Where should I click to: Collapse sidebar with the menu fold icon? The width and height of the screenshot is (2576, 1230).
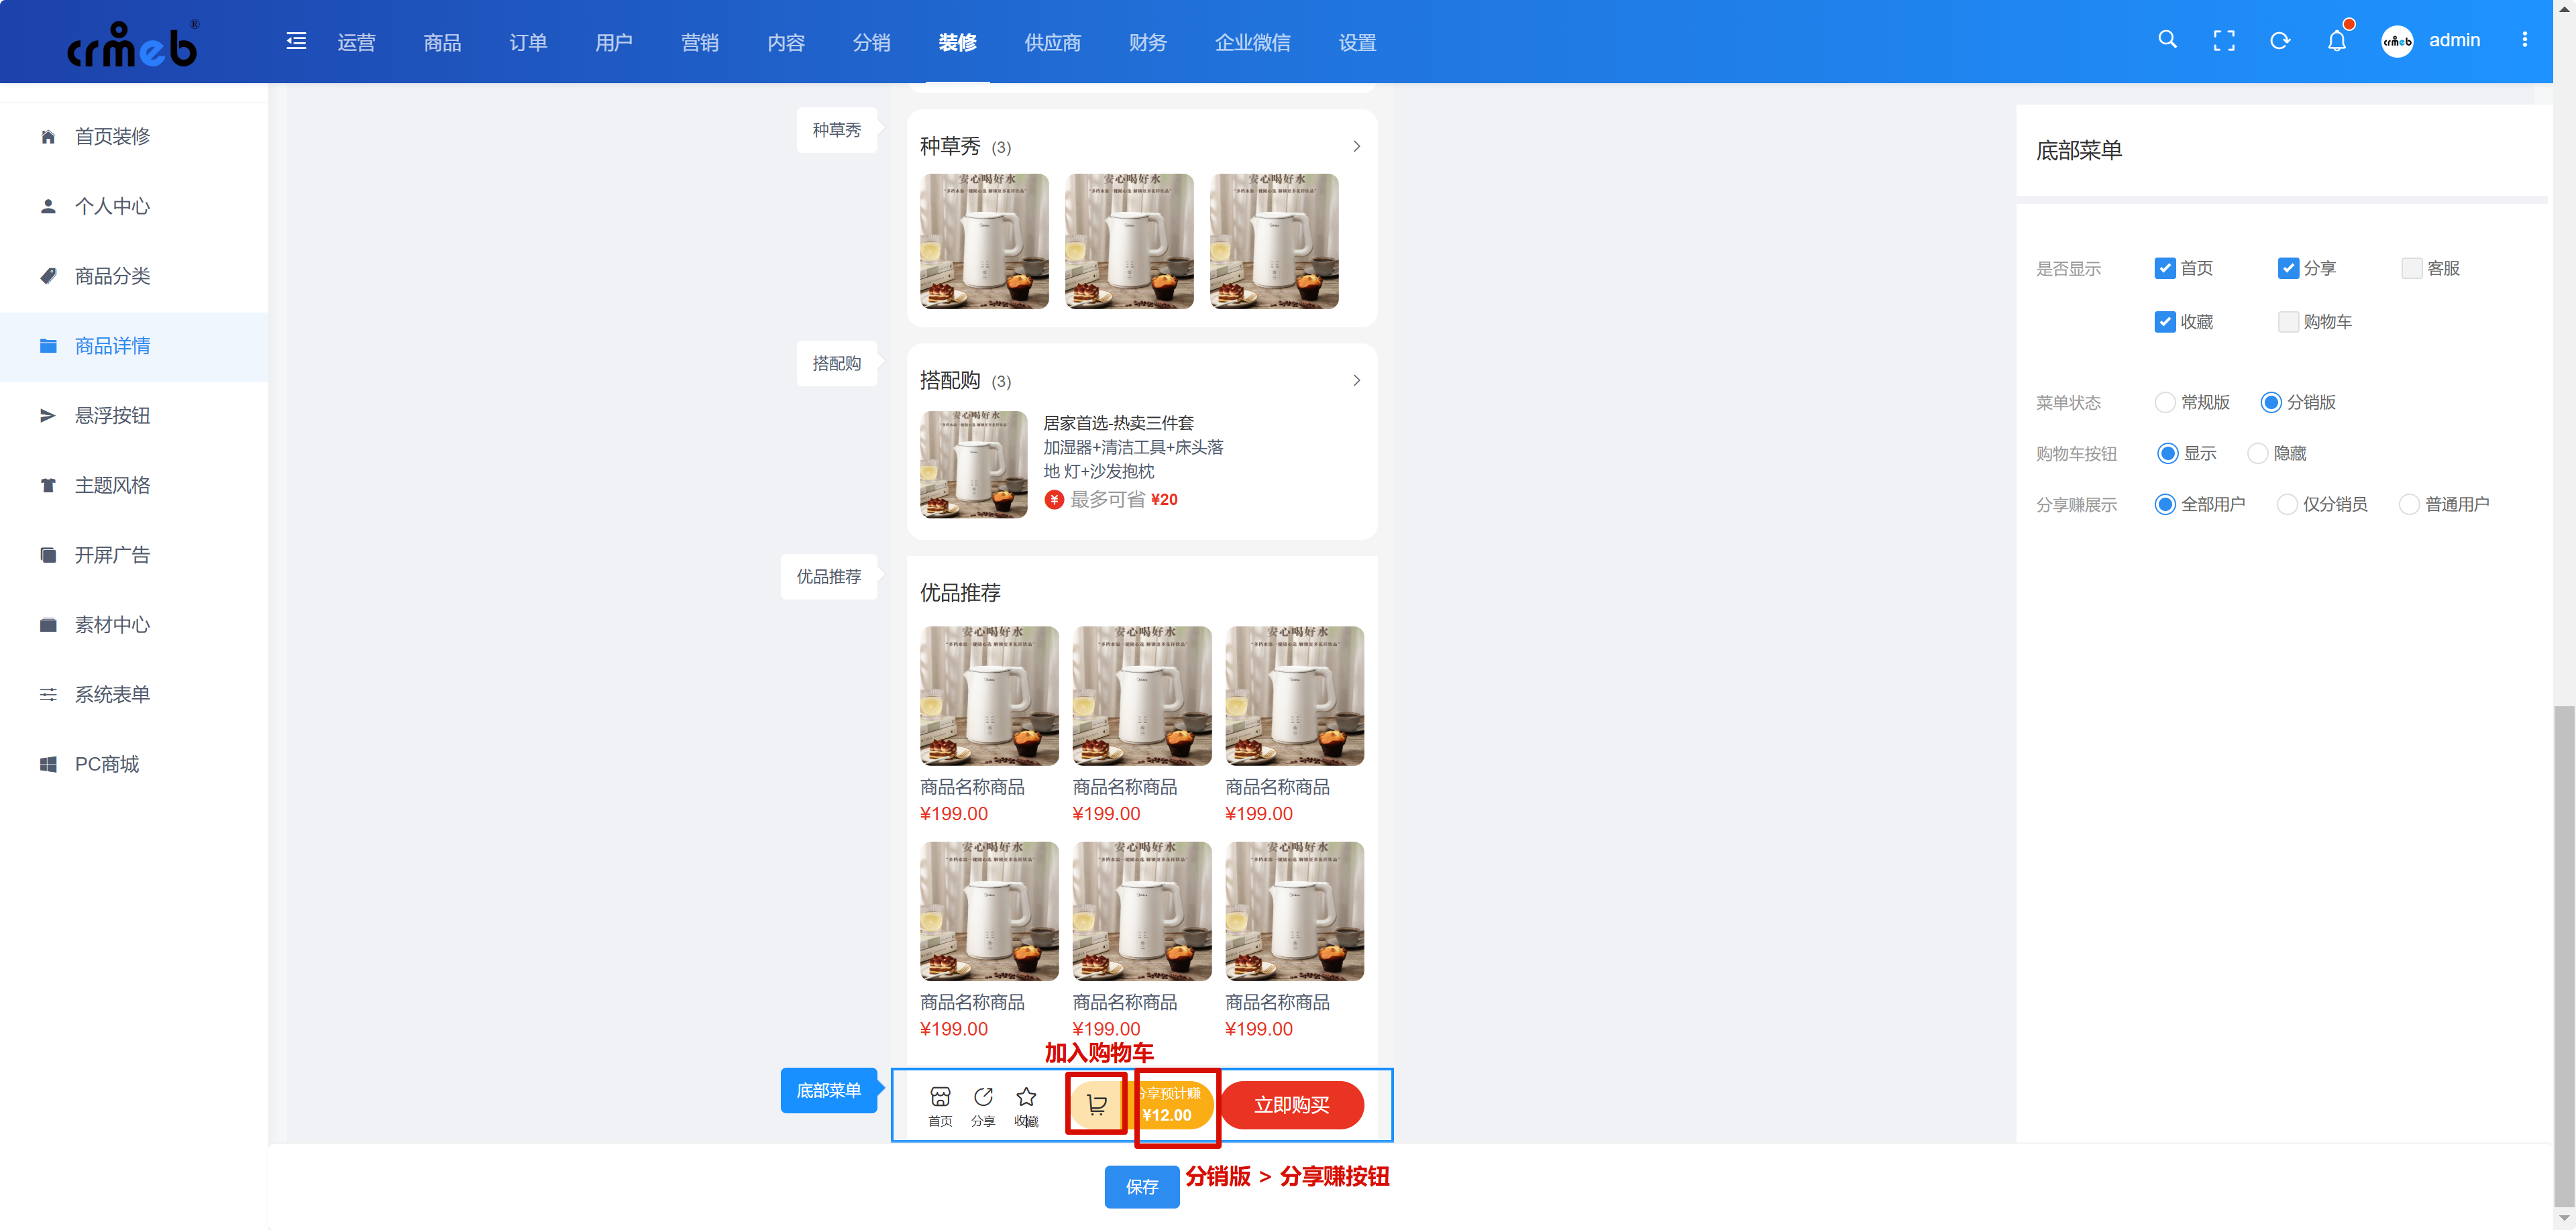296,41
